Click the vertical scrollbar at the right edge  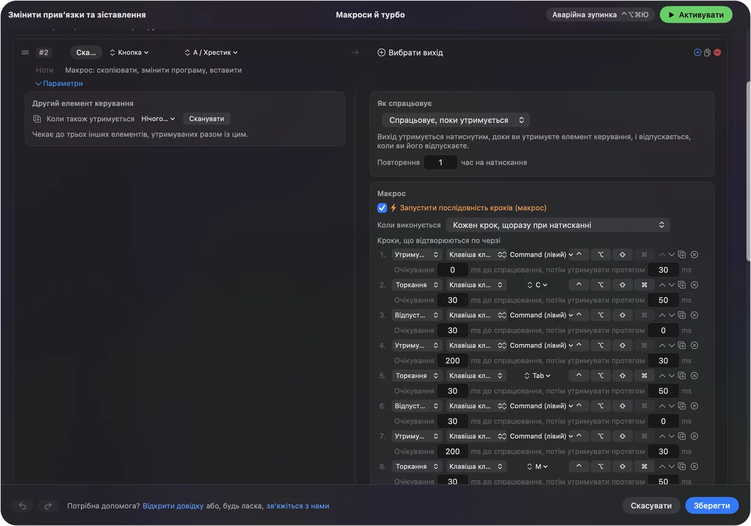point(748,172)
